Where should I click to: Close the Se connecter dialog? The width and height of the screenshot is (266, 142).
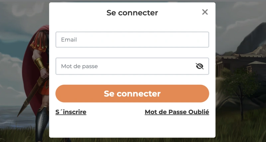[x=205, y=12]
